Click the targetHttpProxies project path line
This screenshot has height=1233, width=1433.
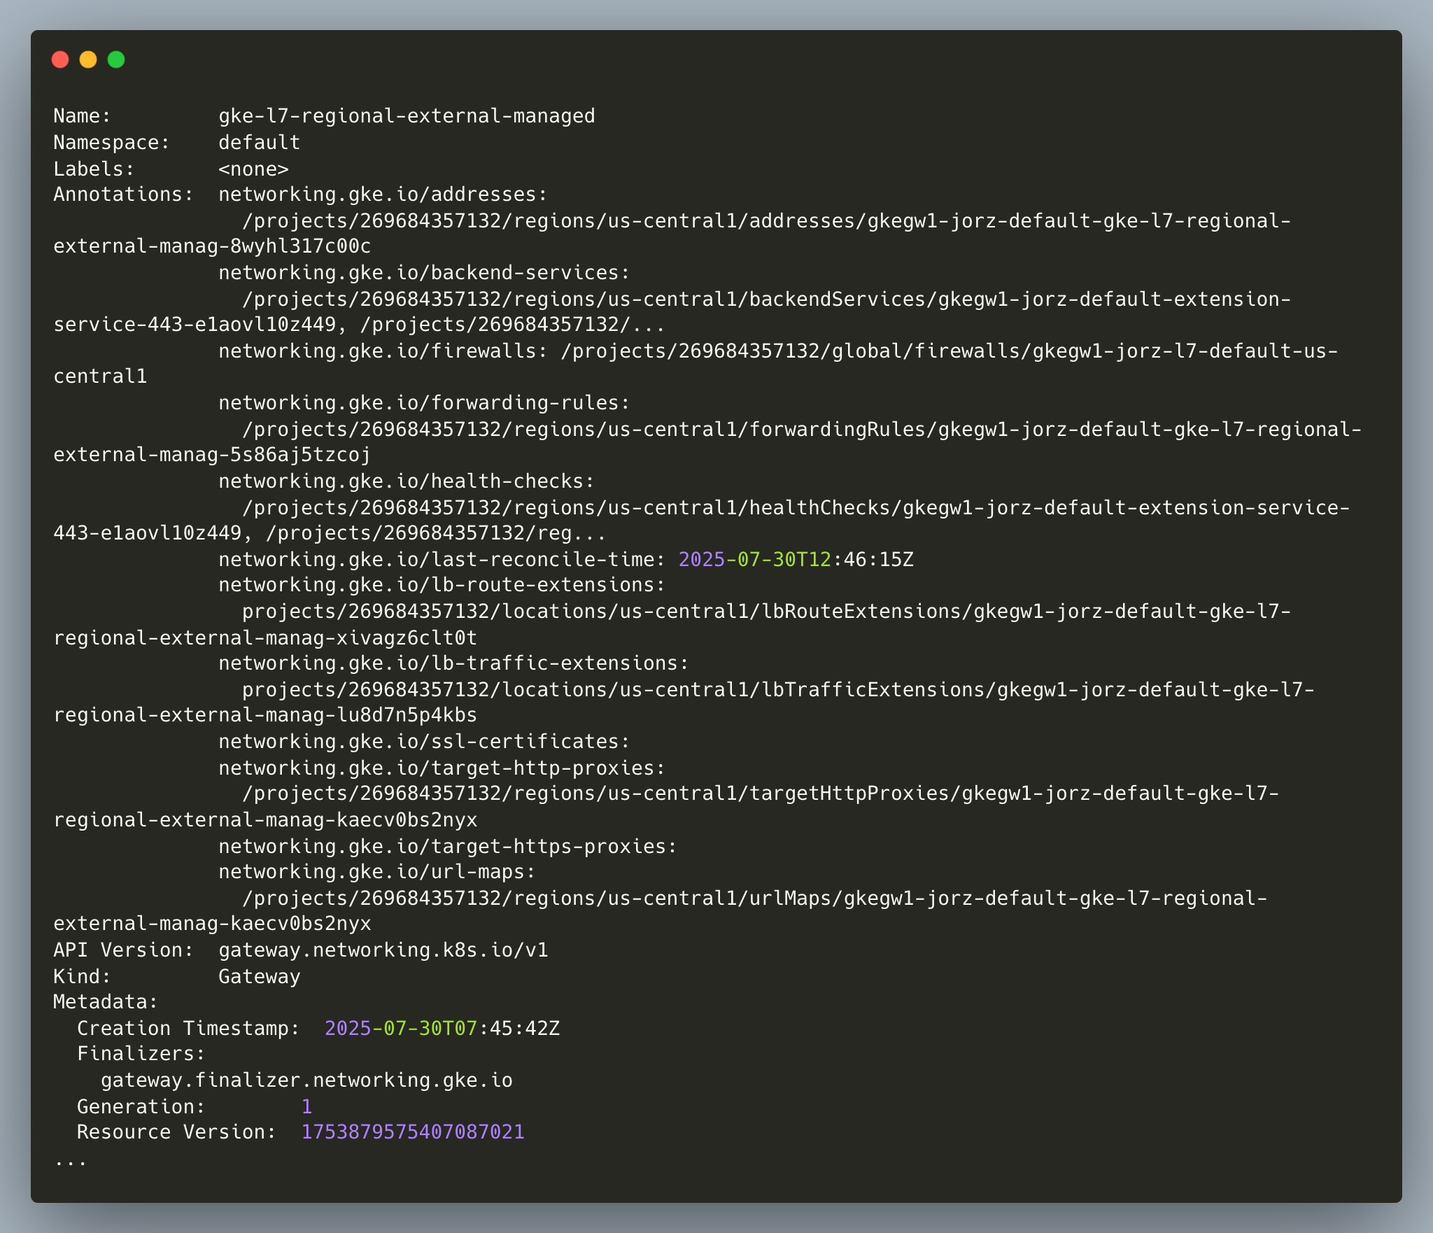click(761, 794)
